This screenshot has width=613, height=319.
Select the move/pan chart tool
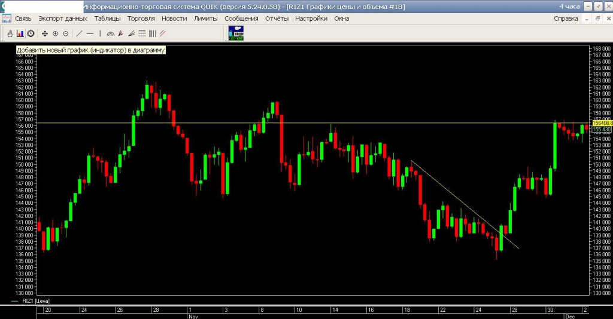(45, 34)
